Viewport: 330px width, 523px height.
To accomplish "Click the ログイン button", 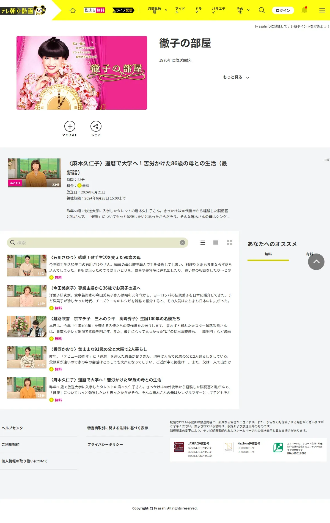I will pos(283,10).
